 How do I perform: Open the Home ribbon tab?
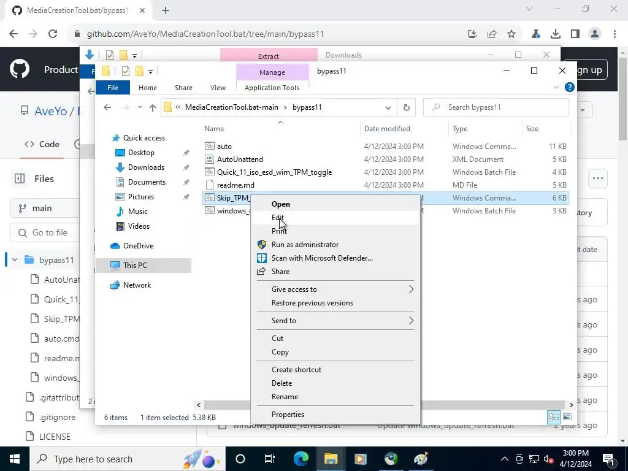(147, 88)
